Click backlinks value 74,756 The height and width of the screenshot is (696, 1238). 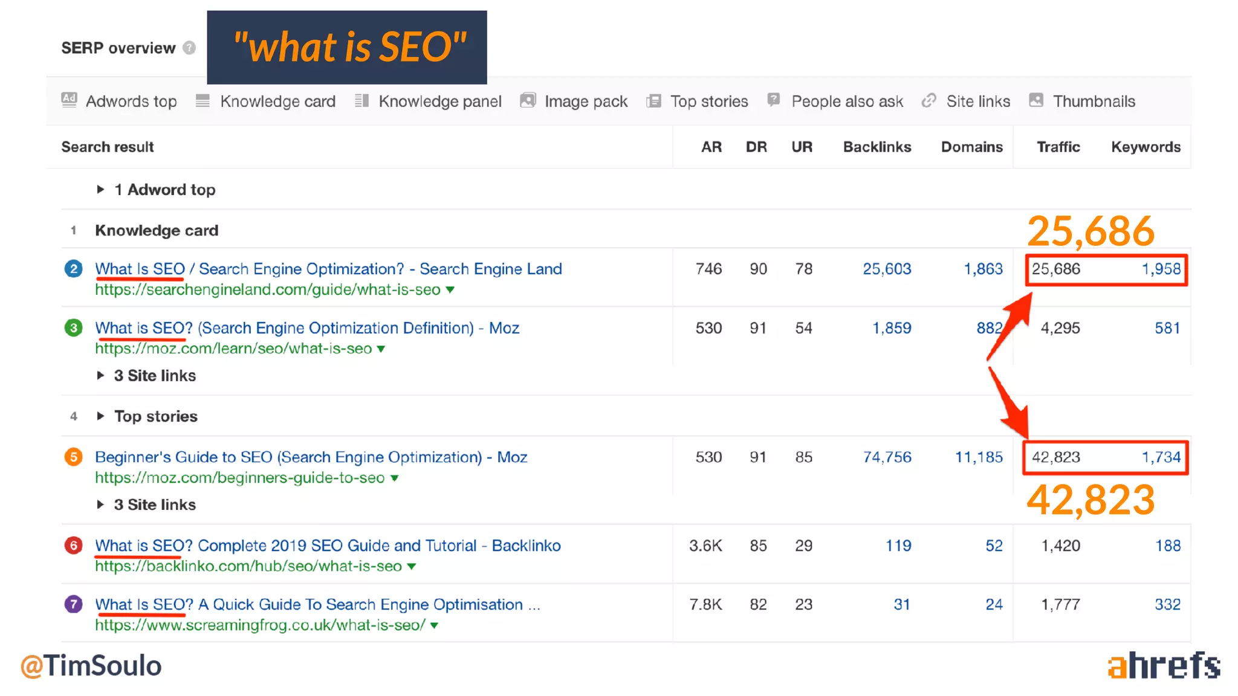tap(887, 457)
